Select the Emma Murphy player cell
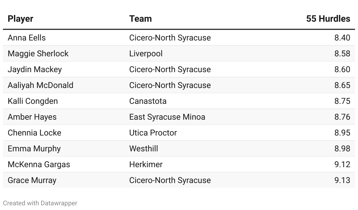Screen dimensions: 358x210 pos(34,148)
